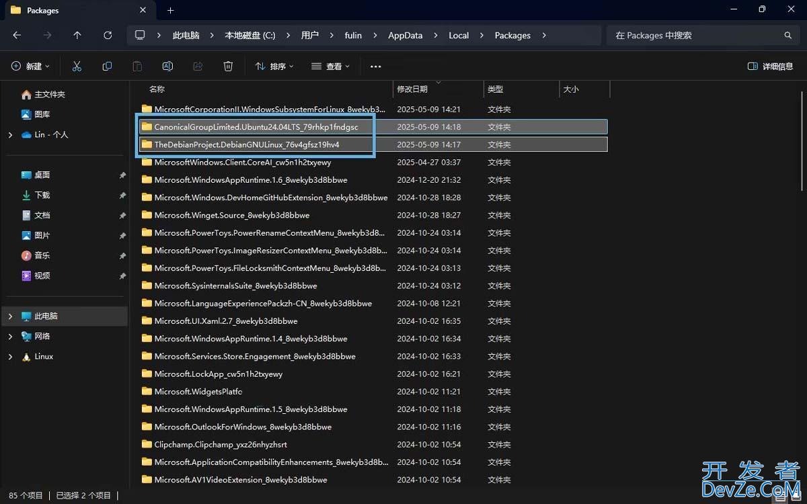Open the 查看 view dropdown
The height and width of the screenshot is (504, 807).
tap(330, 66)
